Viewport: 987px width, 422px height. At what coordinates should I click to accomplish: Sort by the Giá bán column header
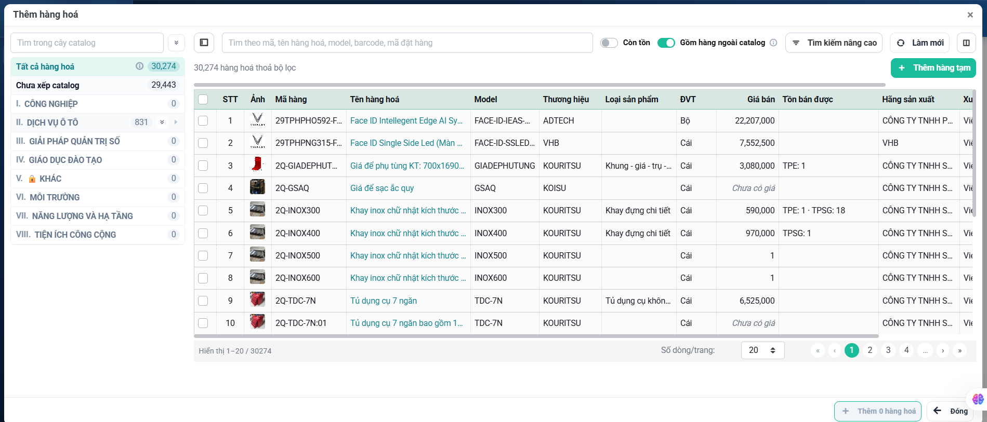(x=761, y=99)
